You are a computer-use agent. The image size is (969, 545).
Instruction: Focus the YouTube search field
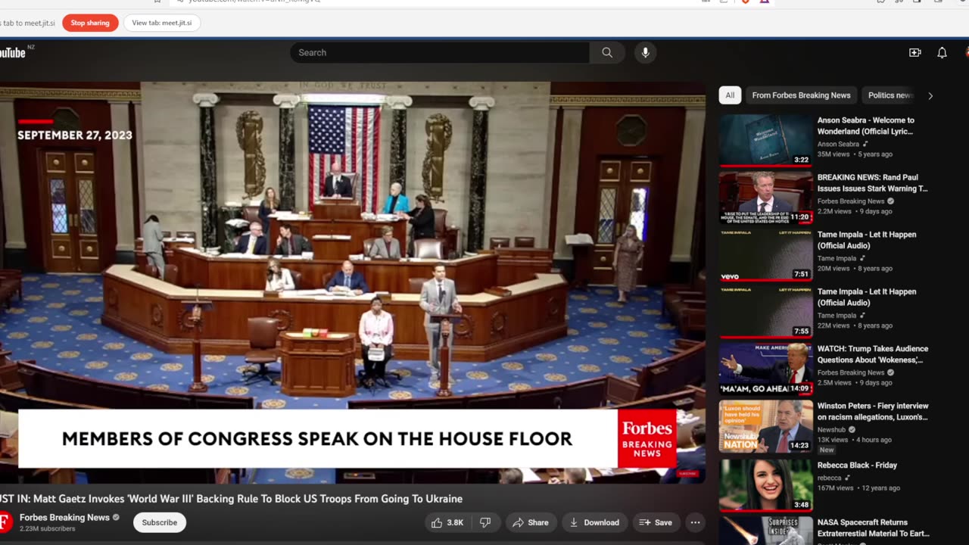[440, 52]
